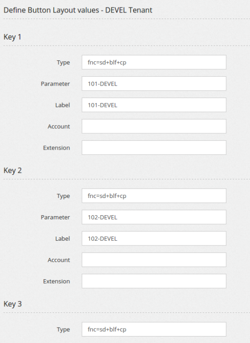Viewport: 250px width, 343px height.
Task: Select Key 1 Parameter field 101-DEVEL
Action: click(154, 84)
